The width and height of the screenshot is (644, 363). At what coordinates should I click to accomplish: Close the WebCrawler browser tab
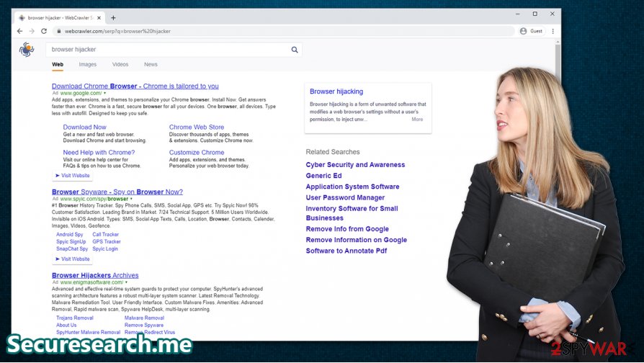[x=99, y=18]
